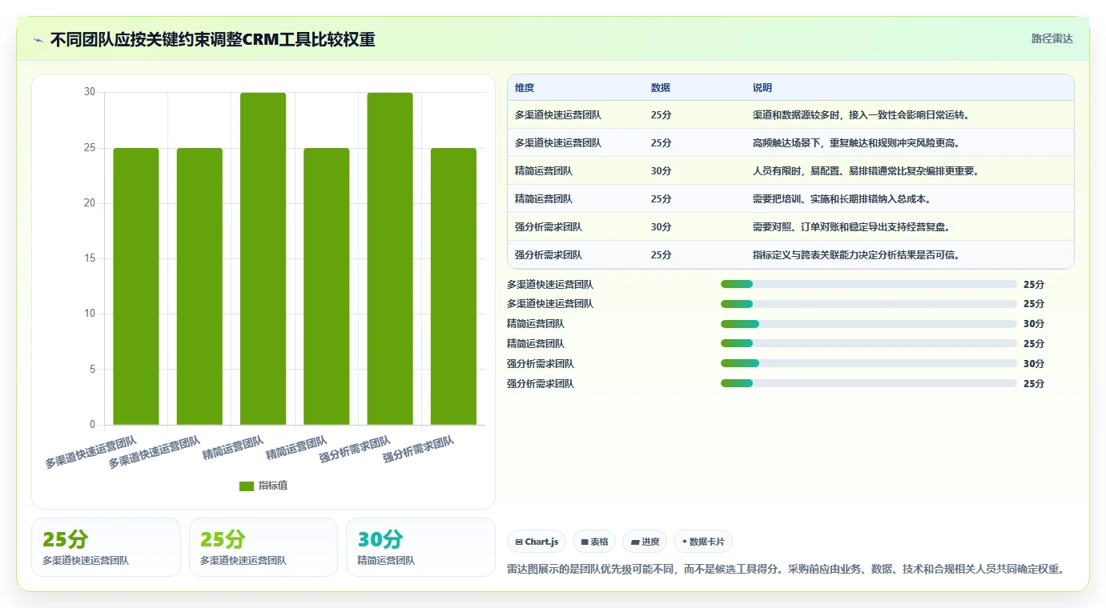The height and width of the screenshot is (608, 1106).
Task: Click 30分 in the table row about 订单对账
Action: click(661, 227)
